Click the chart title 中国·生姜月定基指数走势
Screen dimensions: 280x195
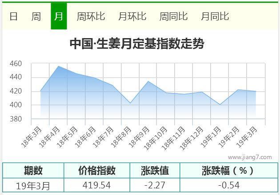point(137,44)
